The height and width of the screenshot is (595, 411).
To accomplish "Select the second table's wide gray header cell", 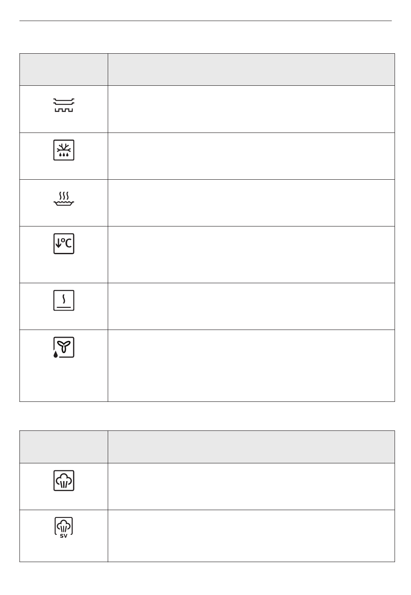I will pyautogui.click(x=251, y=447).
